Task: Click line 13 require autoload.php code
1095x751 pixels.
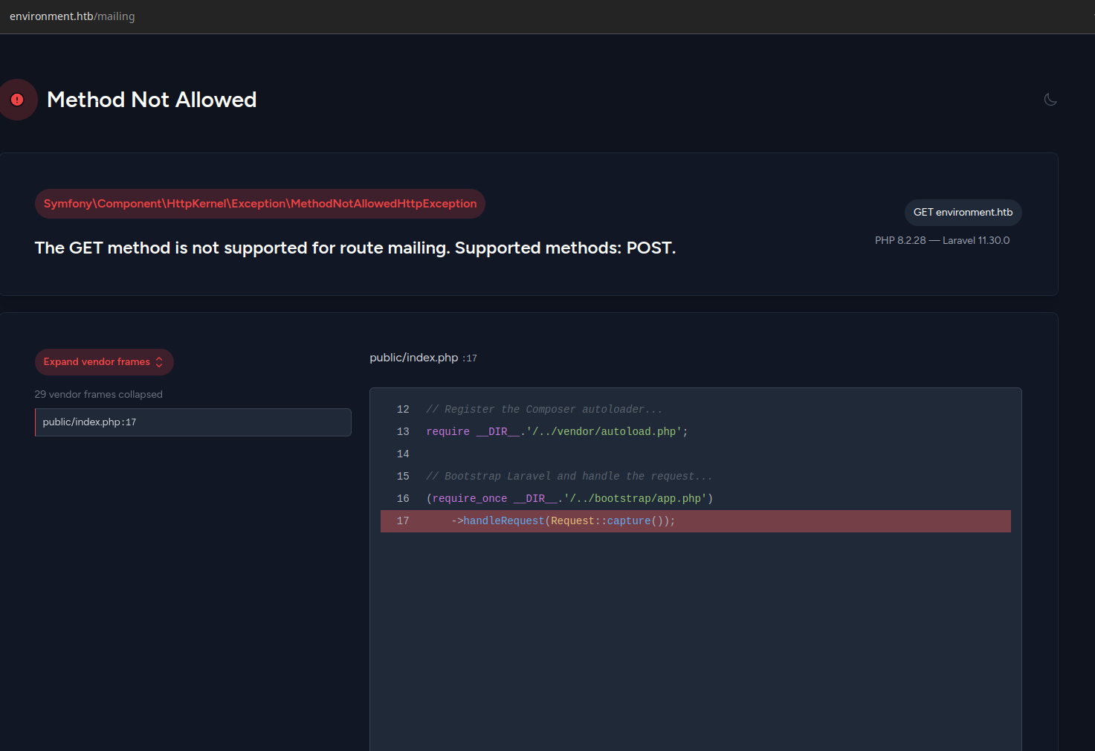Action: click(557, 432)
